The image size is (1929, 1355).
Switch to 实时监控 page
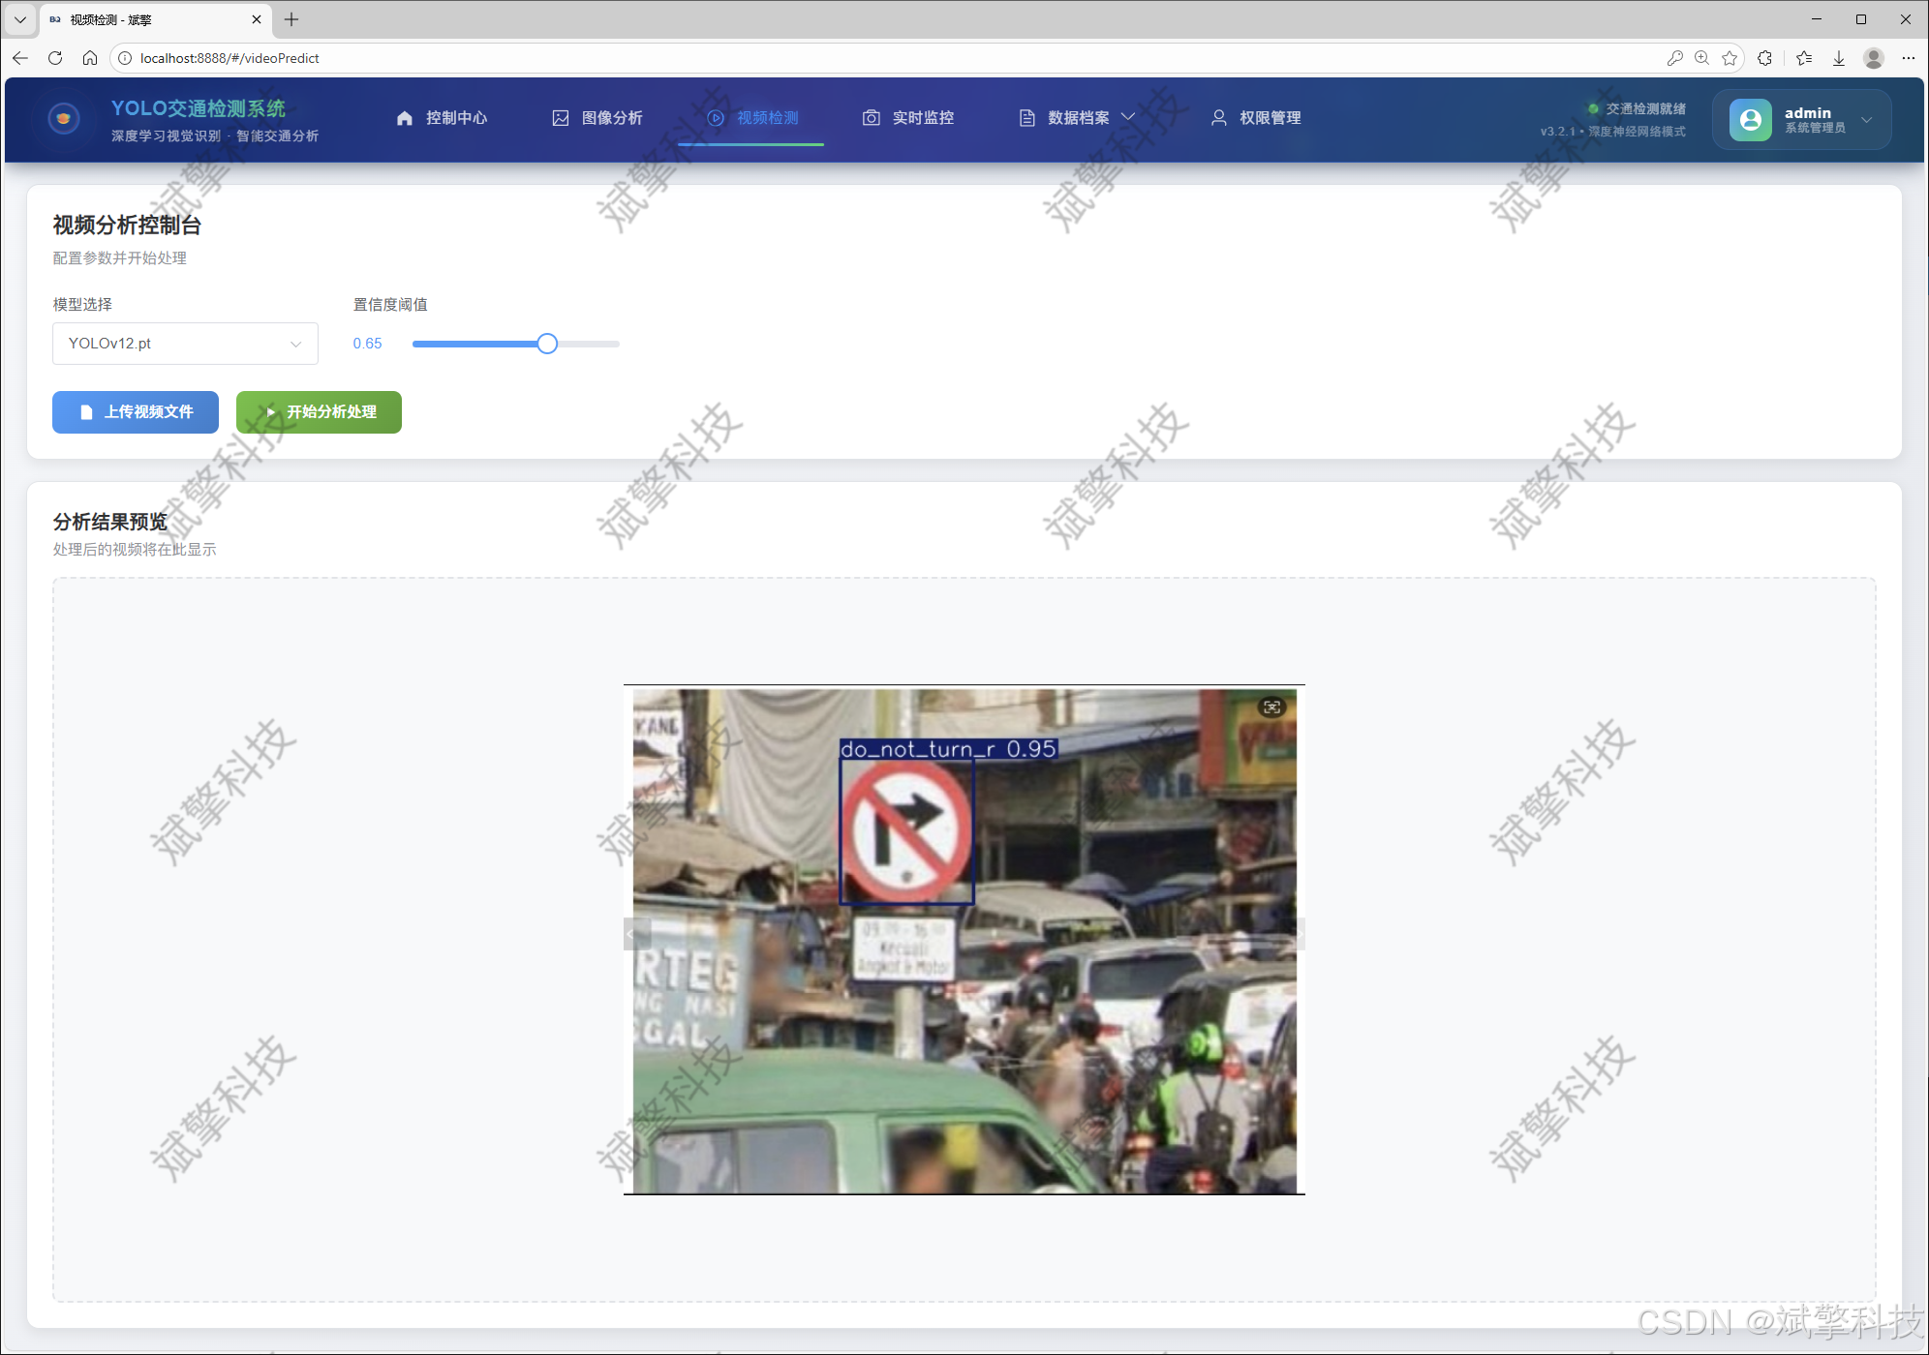pos(908,118)
